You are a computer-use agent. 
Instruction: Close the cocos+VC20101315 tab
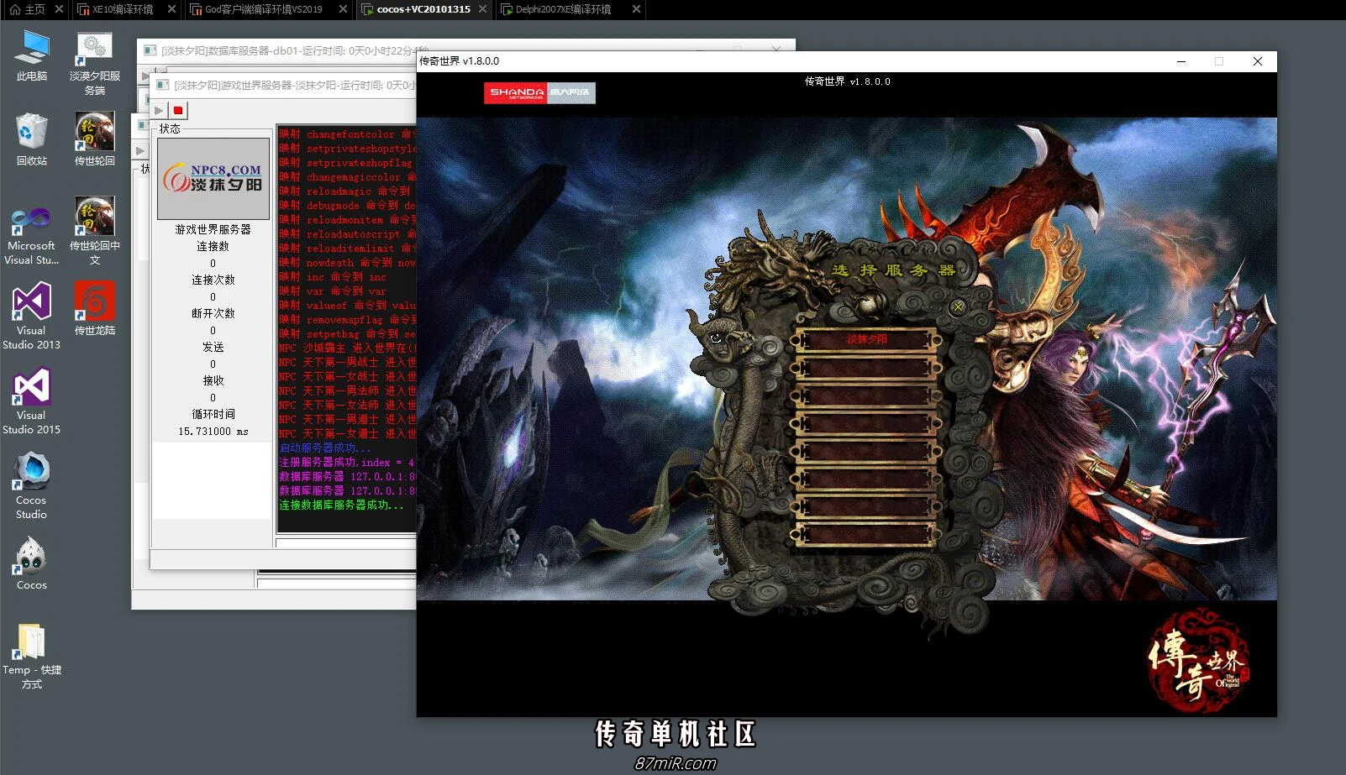tap(482, 9)
